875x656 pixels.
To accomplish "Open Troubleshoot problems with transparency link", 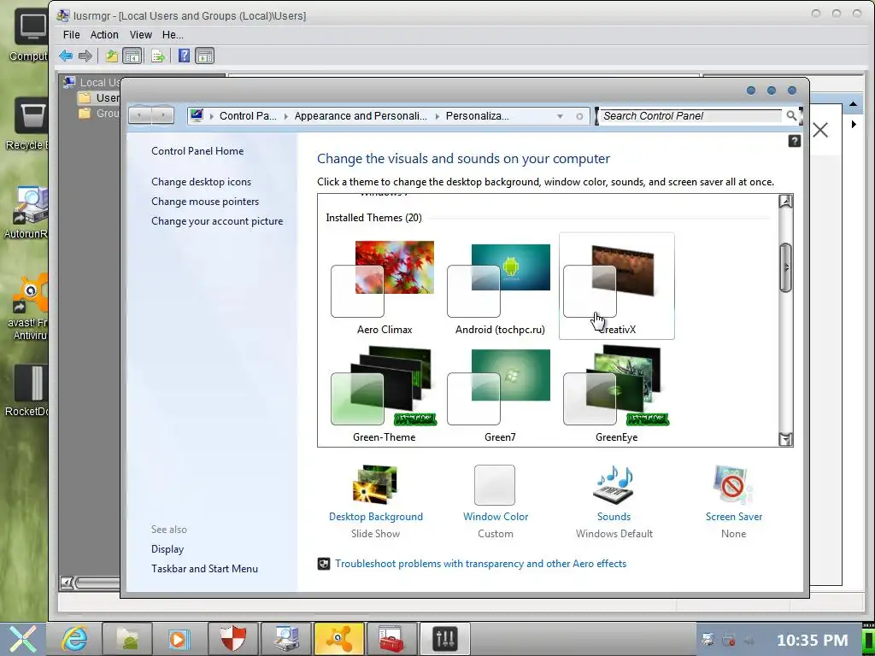I will [480, 564].
